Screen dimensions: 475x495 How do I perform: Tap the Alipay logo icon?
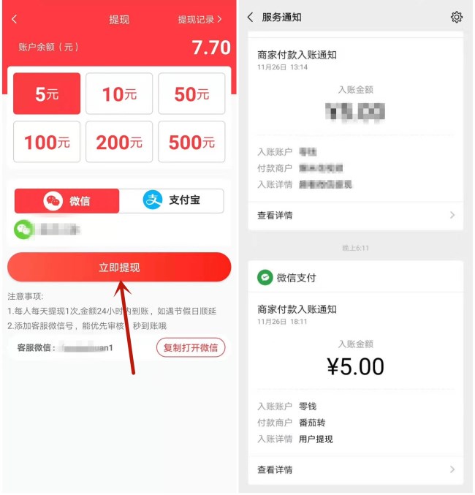(x=153, y=200)
